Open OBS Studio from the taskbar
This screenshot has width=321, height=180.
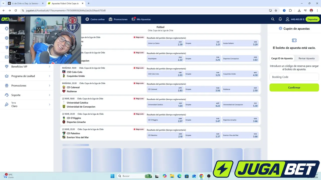click(x=209, y=176)
